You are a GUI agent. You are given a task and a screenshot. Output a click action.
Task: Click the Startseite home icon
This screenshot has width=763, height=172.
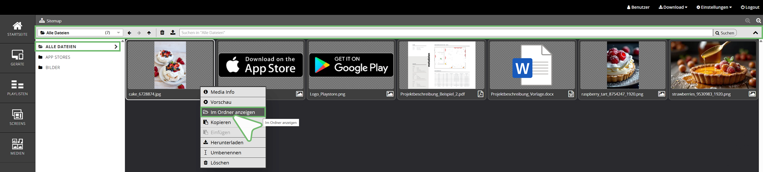tap(18, 29)
